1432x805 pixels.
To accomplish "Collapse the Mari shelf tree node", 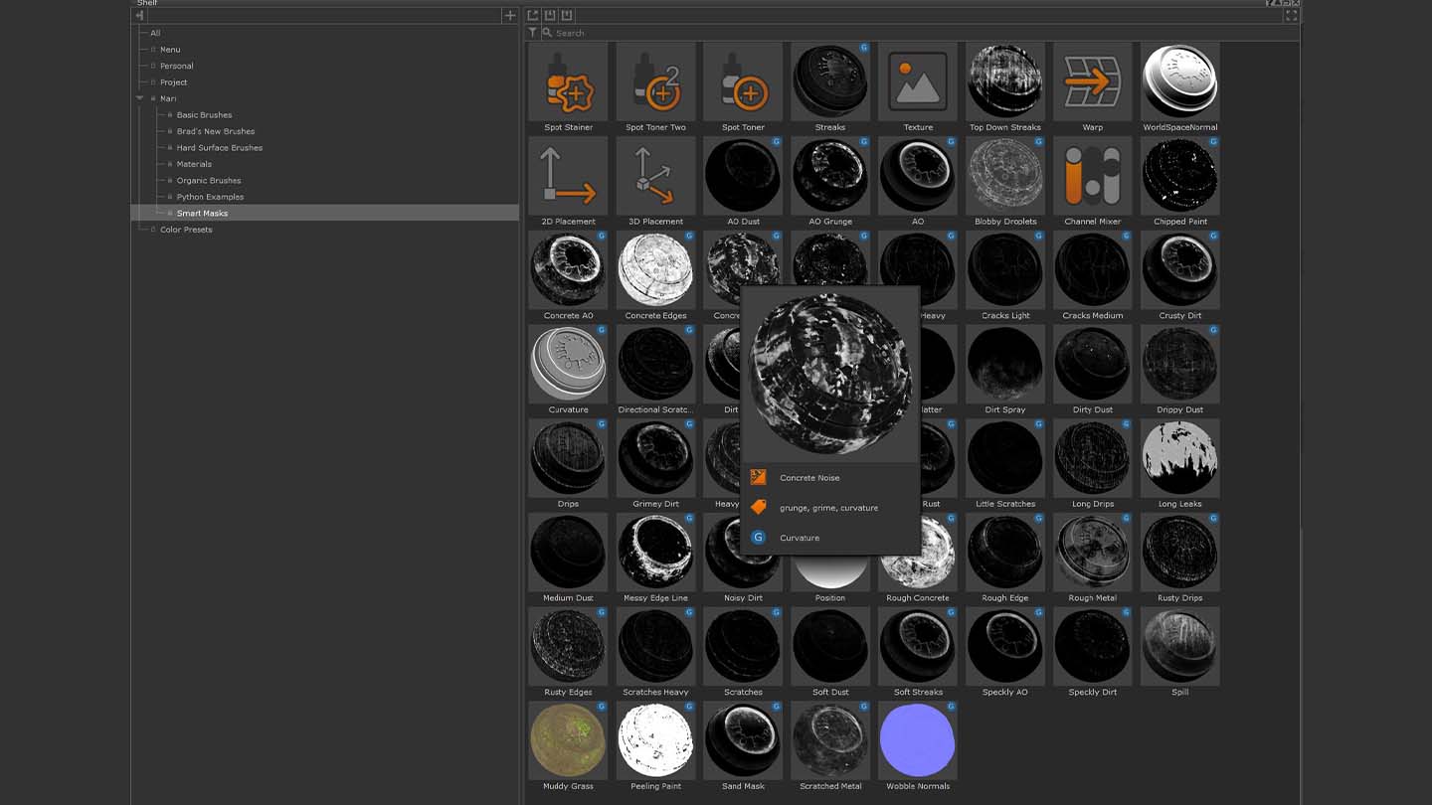I will [x=140, y=98].
